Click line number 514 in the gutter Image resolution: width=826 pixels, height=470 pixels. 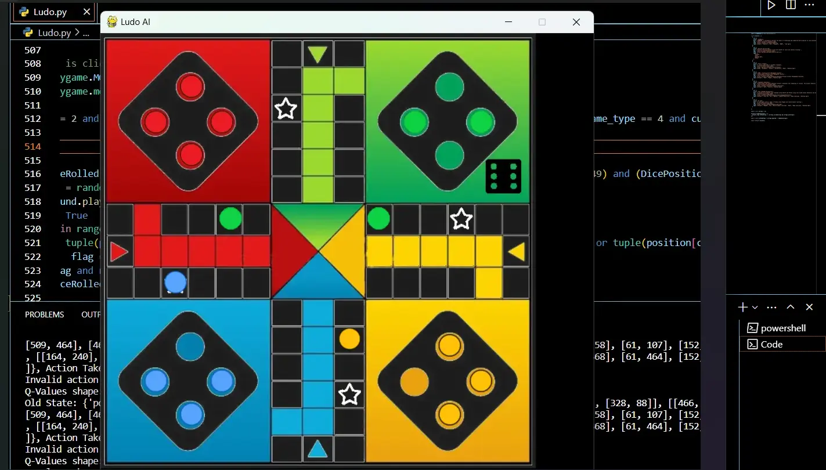[x=33, y=146]
